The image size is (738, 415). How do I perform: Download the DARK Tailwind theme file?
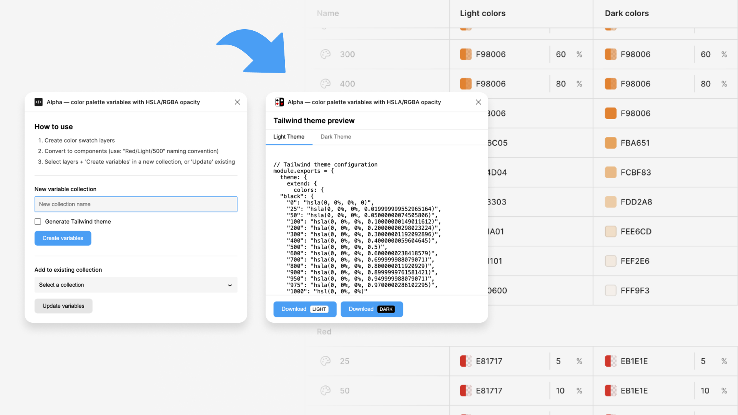point(372,309)
